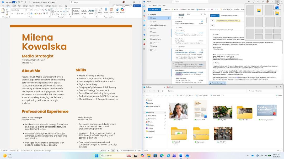Click sort arrows in Outlook message list
Image resolution: width=284 pixels, height=159 pixels.
(x=205, y=14)
